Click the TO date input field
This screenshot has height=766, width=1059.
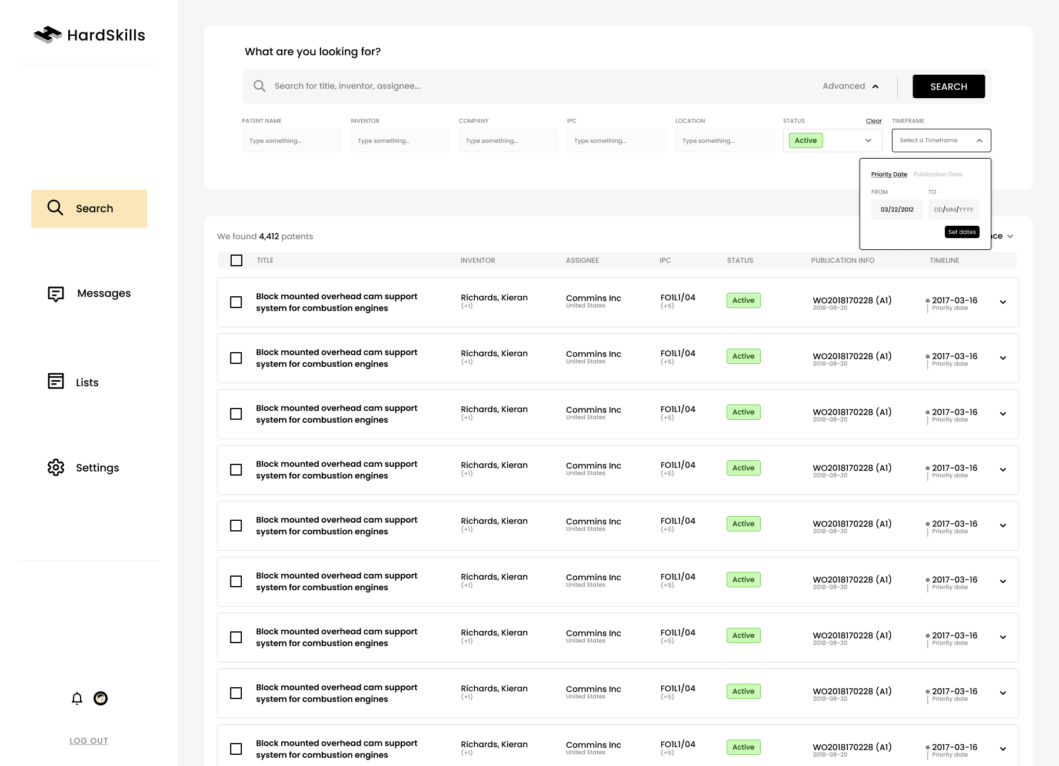tap(954, 210)
